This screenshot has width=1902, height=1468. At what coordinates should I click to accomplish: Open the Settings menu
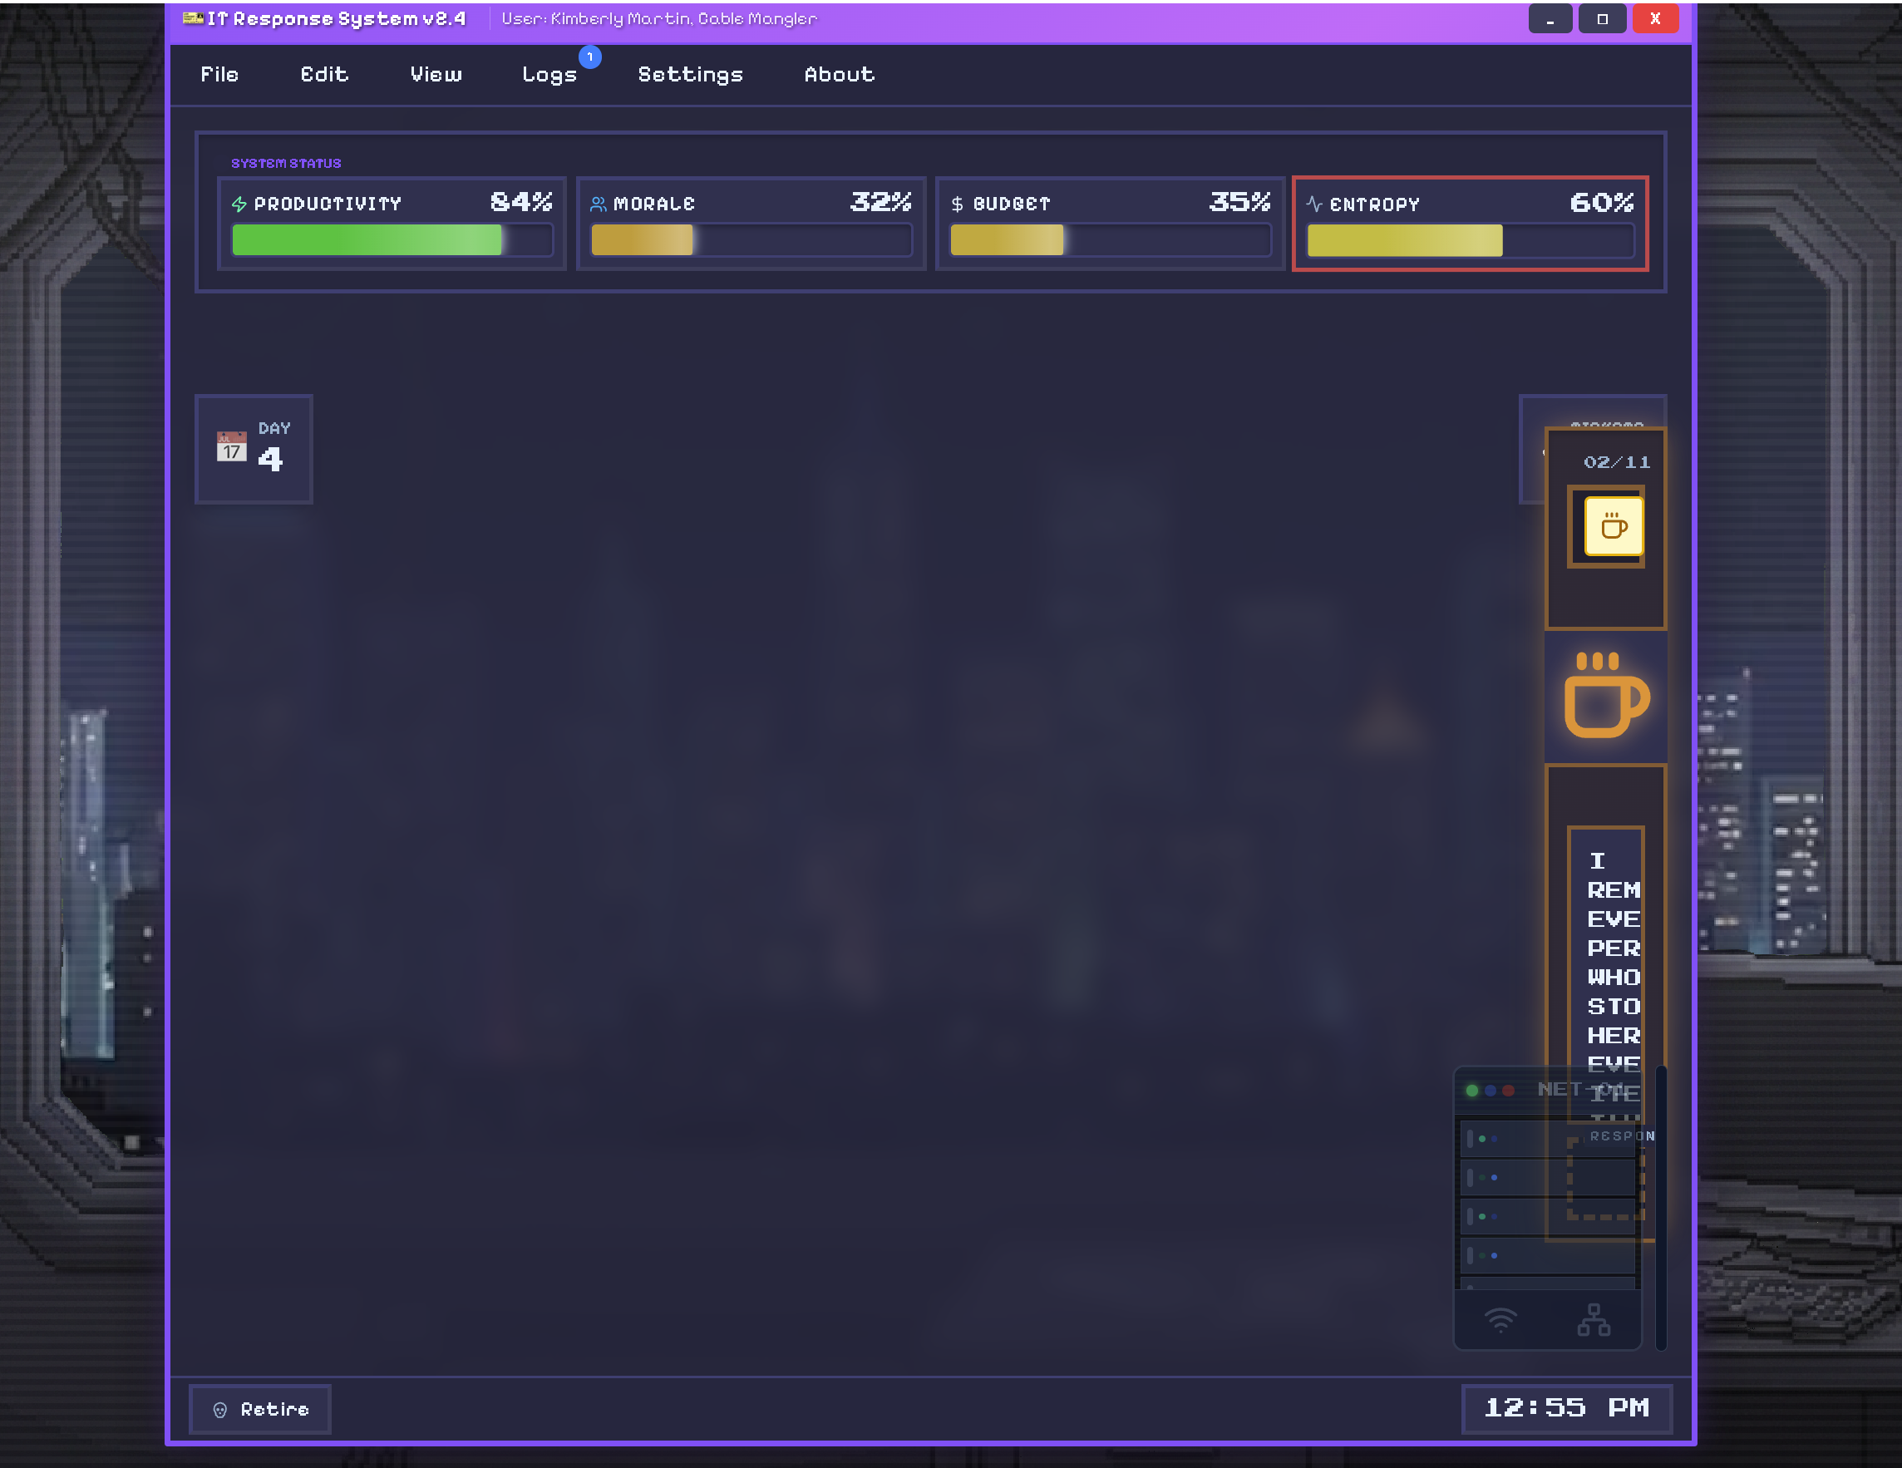pos(690,75)
